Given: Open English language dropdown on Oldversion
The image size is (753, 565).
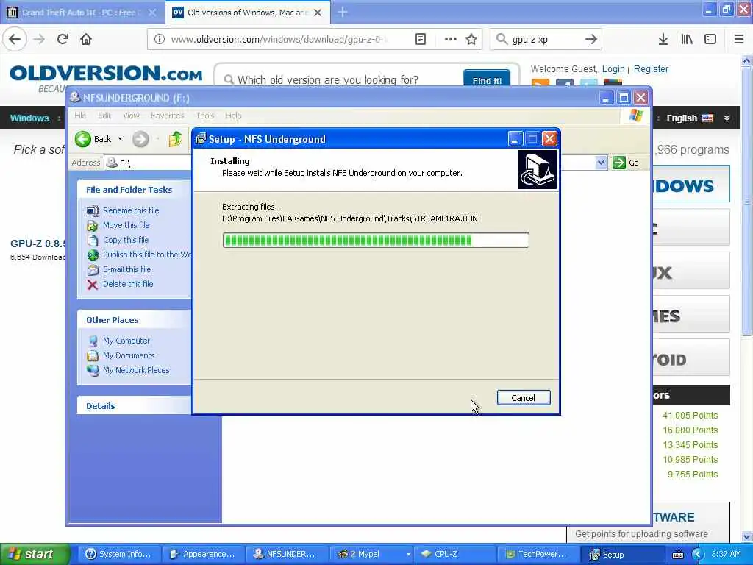Looking at the screenshot, I should point(698,118).
